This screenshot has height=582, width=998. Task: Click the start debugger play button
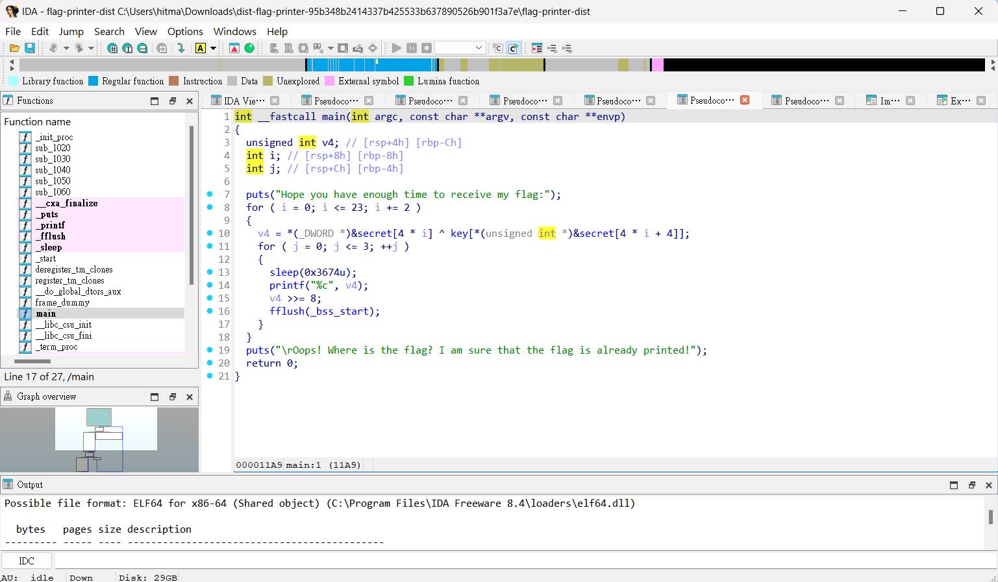[396, 48]
